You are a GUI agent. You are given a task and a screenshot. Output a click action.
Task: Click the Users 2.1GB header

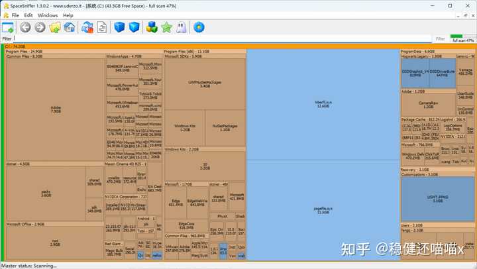(437, 225)
